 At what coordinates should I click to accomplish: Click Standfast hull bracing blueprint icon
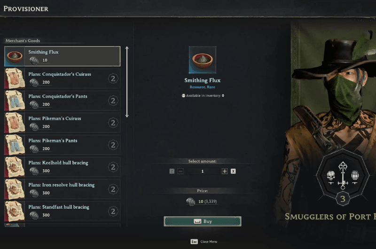[x=15, y=211]
